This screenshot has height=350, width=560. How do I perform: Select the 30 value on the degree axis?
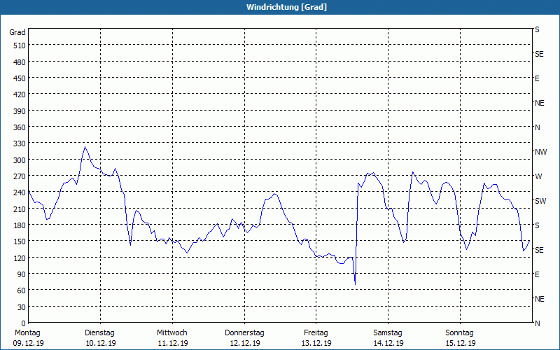(x=22, y=307)
